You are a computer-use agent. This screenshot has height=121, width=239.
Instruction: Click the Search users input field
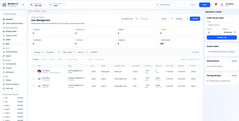pyautogui.click(x=149, y=19)
